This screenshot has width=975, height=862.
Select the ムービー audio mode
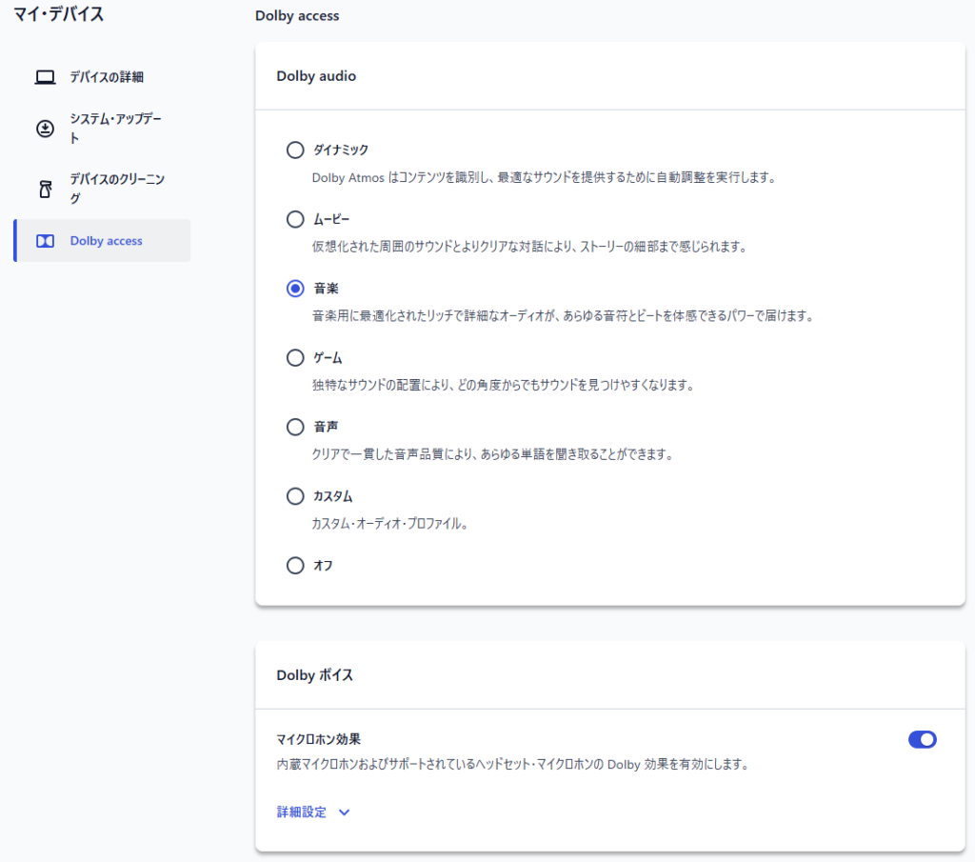pos(295,220)
